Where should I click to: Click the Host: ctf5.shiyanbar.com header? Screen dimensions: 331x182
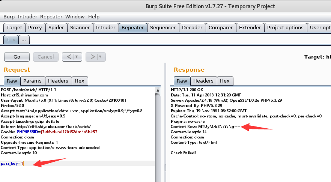point(24,95)
